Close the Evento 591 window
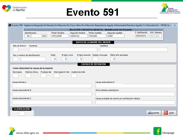Image resolution: width=183 pixels, height=137 pixels. (x=175, y=25)
